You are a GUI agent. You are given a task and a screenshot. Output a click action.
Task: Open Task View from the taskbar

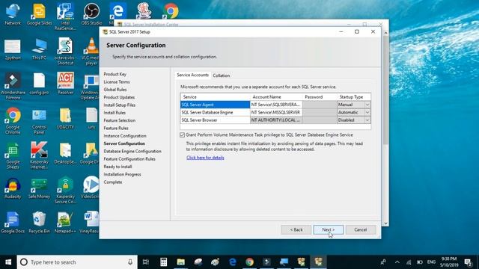(146, 262)
